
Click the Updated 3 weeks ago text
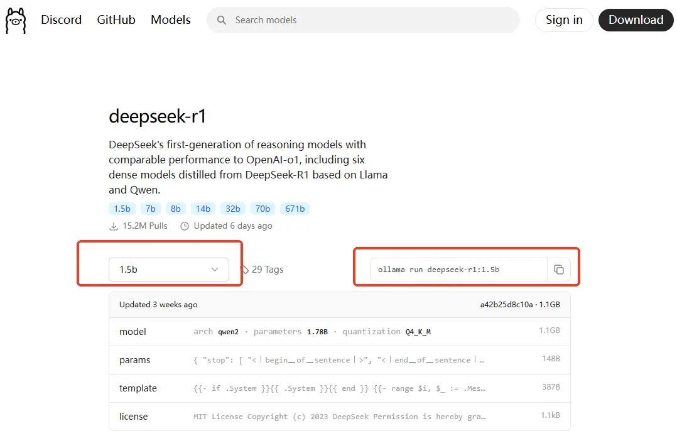pyautogui.click(x=158, y=305)
